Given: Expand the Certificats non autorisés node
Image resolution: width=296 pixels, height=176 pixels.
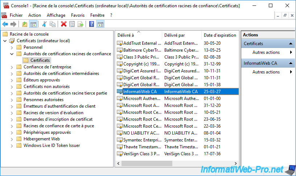Looking at the screenshot, I should [12, 87].
